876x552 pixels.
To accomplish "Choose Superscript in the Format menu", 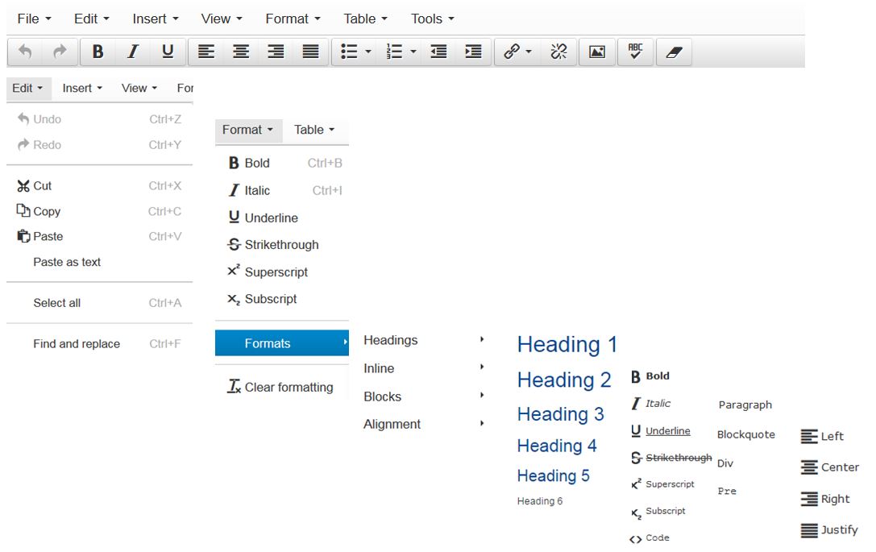I will coord(282,272).
